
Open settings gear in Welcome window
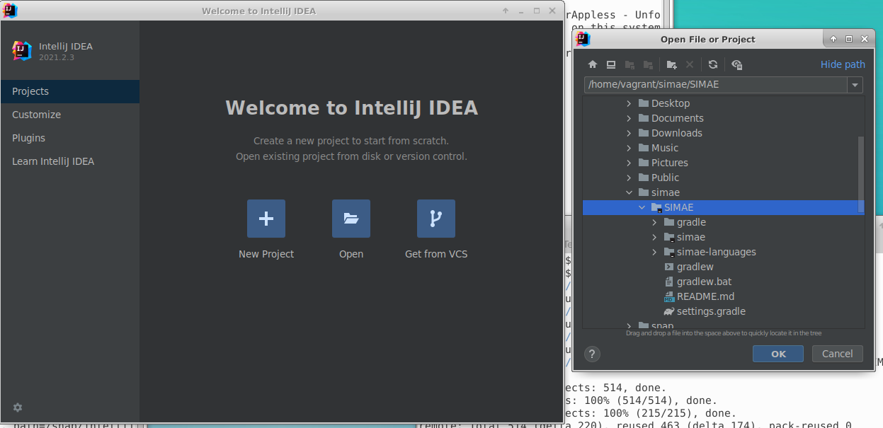pos(18,407)
